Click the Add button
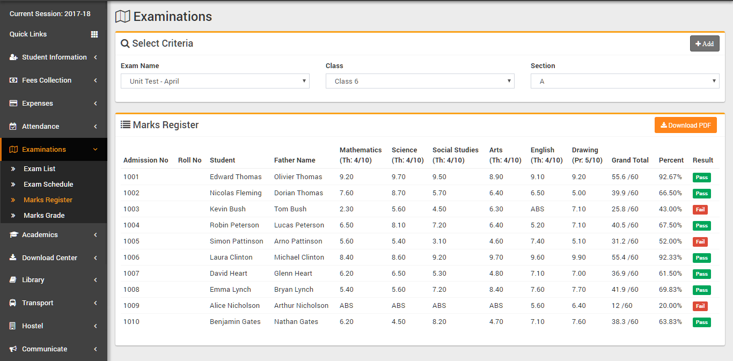This screenshot has height=361, width=733. [x=705, y=43]
